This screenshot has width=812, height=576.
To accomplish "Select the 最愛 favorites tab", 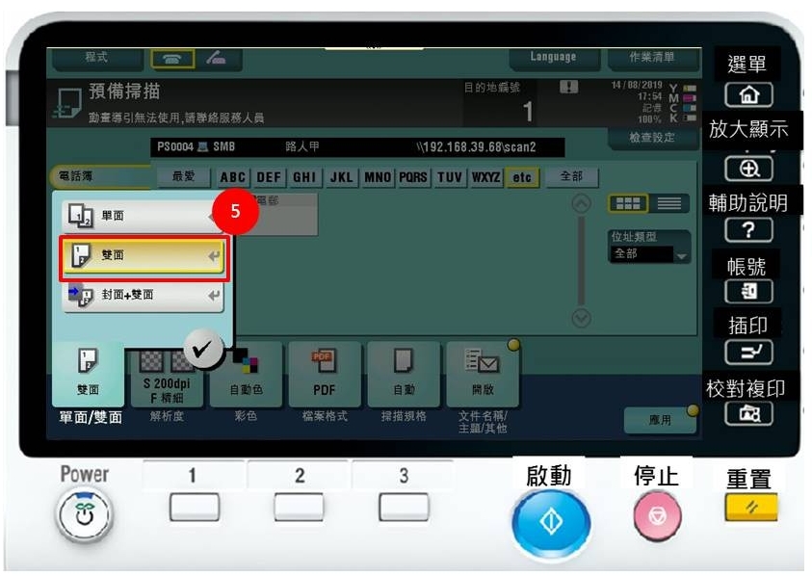I will point(183,177).
